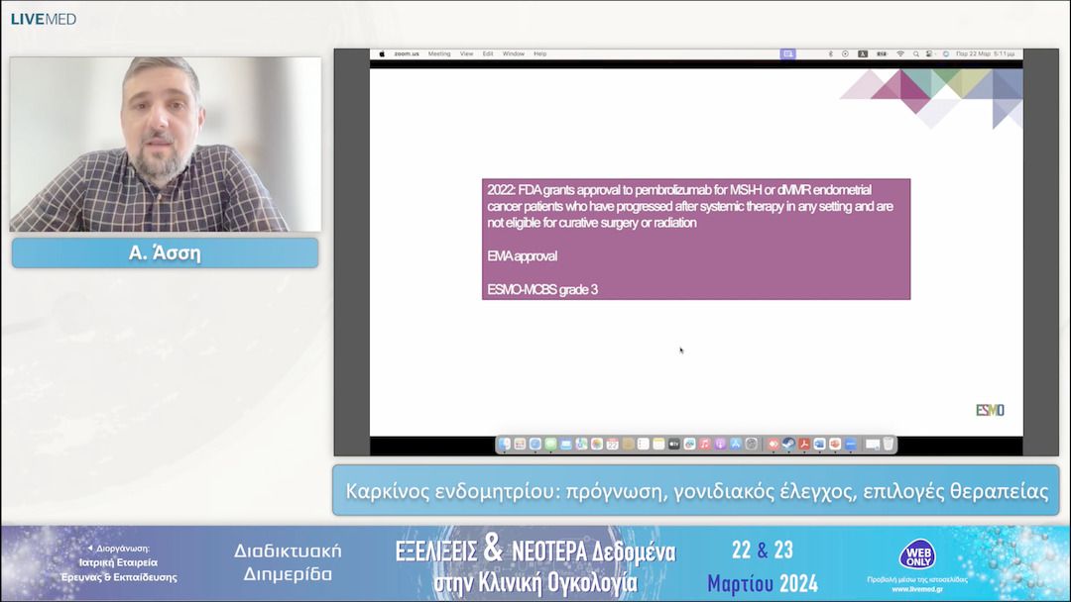Open Zoom app in the Dock
Screen dimensions: 1071x602
[851, 444]
